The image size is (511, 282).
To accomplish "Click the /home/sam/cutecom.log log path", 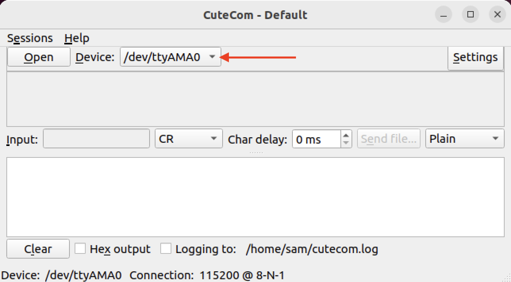I will (312, 249).
